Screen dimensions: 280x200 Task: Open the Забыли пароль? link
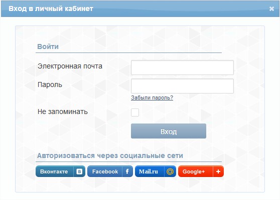click(152, 97)
